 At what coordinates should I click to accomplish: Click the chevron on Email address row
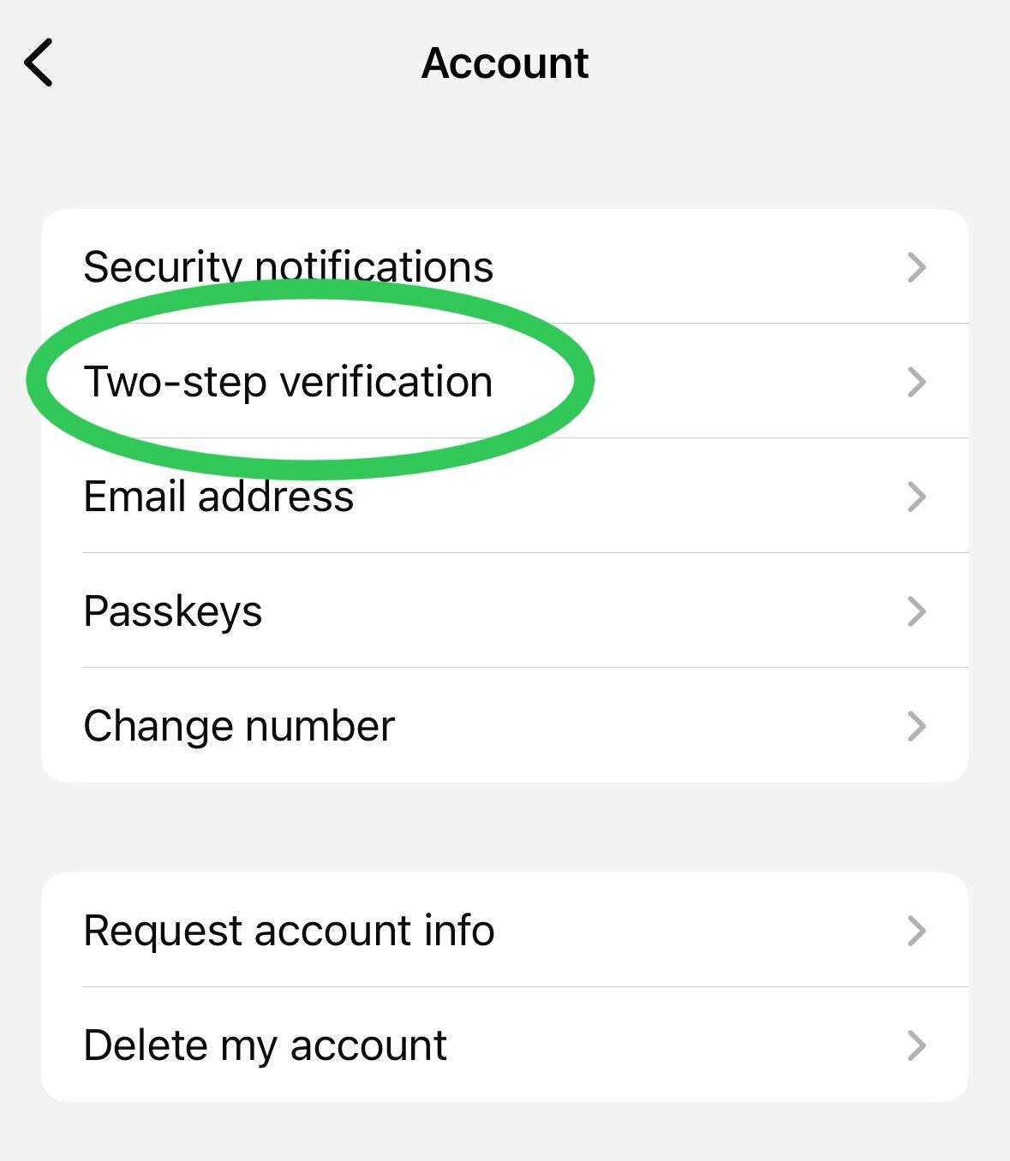click(x=917, y=497)
